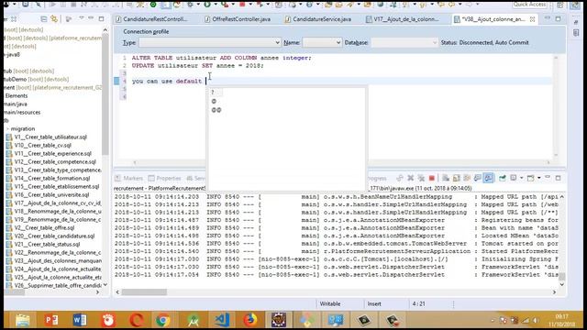This screenshot has height=330, width=587.
Task: Expand the migration folder node
Action: pyautogui.click(x=7, y=128)
